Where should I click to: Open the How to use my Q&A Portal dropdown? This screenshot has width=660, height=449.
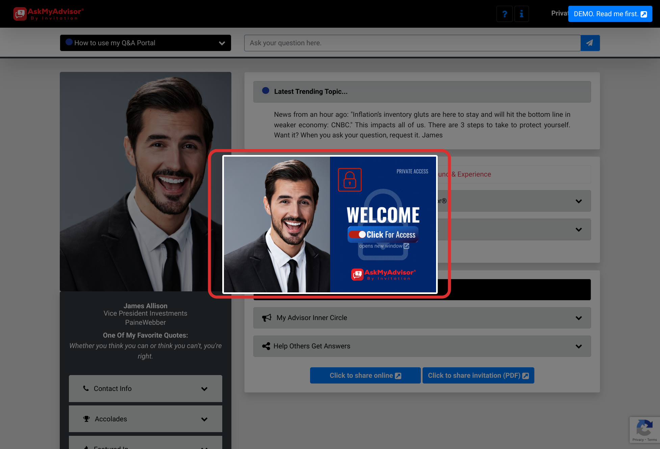pyautogui.click(x=146, y=43)
